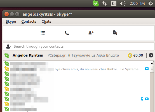Open the Chats menu
155x112 pixels.
(46, 22)
